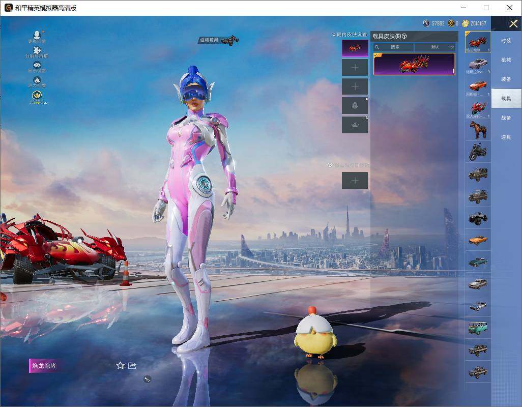Add a skin in the second empty plus slot
The height and width of the screenshot is (407, 522).
(355, 86)
